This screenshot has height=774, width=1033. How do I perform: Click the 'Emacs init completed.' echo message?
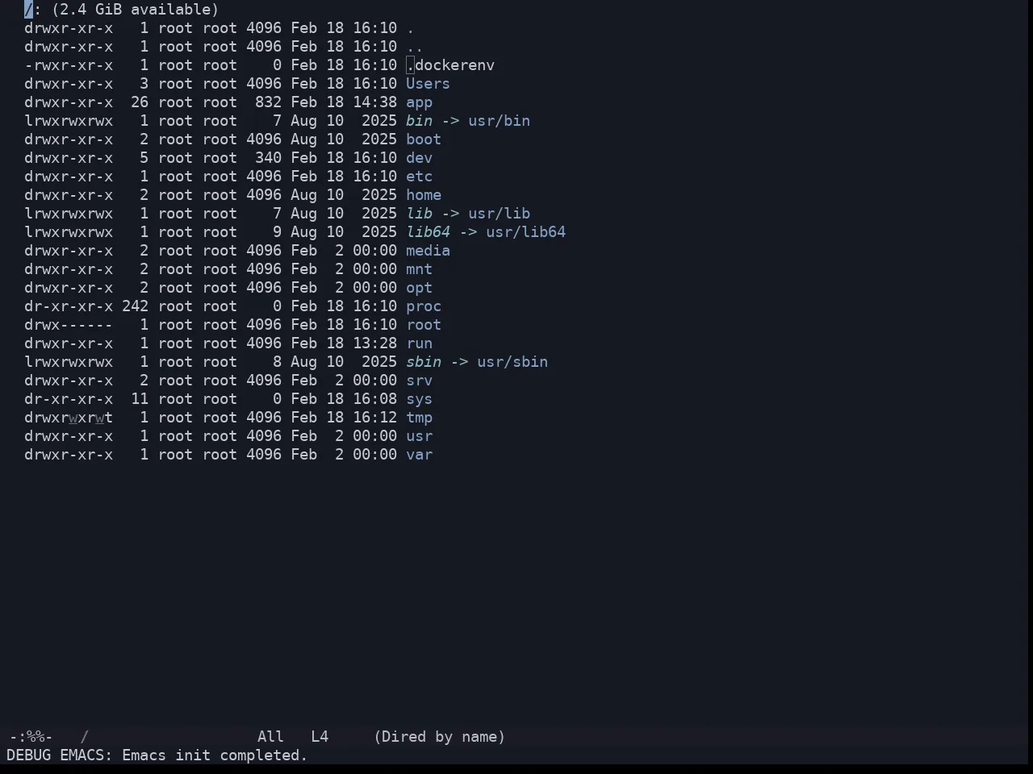[x=215, y=755]
